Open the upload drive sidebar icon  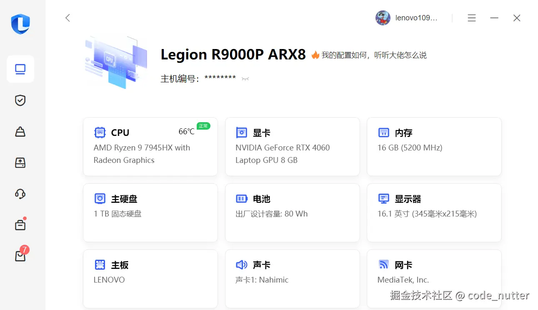pyautogui.click(x=20, y=162)
